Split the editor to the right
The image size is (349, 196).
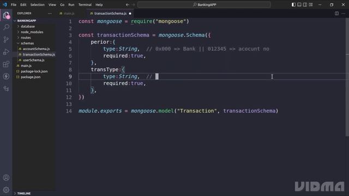337,13
